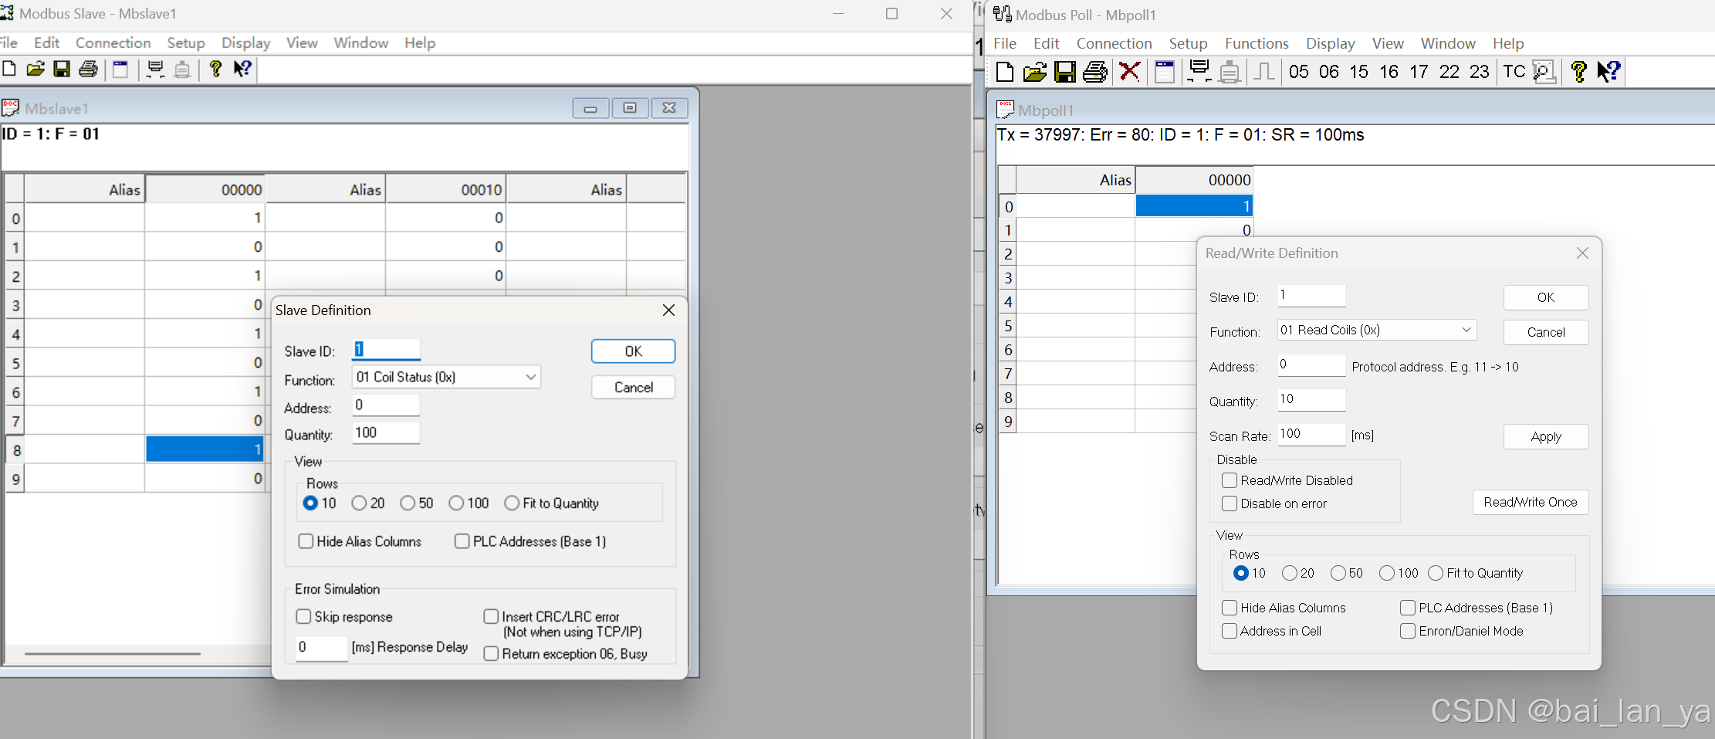Print from the Modbus Slave toolbar
1715x739 pixels.
click(x=89, y=69)
